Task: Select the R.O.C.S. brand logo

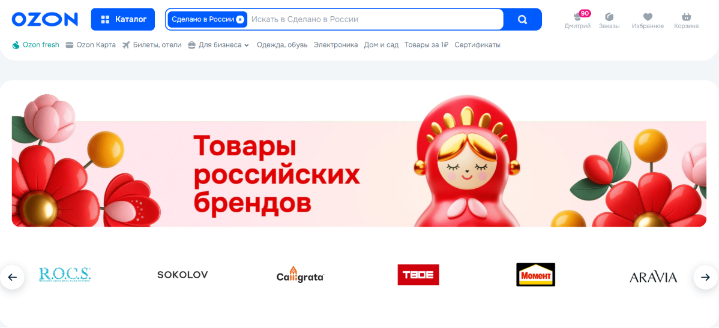Action: click(65, 275)
